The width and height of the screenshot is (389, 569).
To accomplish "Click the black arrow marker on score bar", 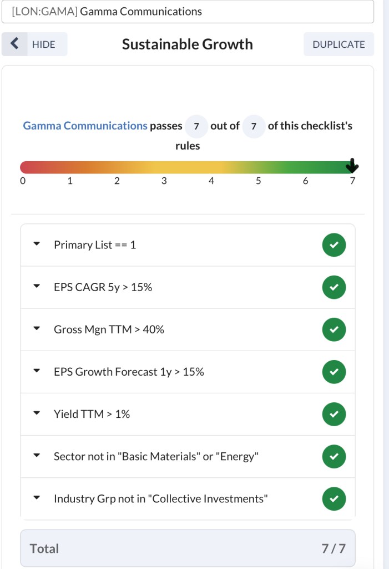I will (352, 166).
